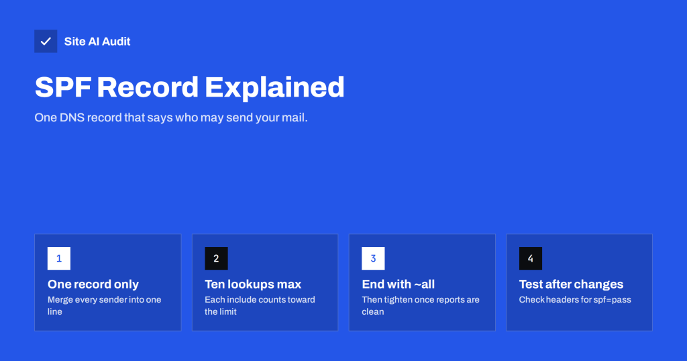Click the Site AI Audit brand name
The width and height of the screenshot is (687, 361).
97,42
